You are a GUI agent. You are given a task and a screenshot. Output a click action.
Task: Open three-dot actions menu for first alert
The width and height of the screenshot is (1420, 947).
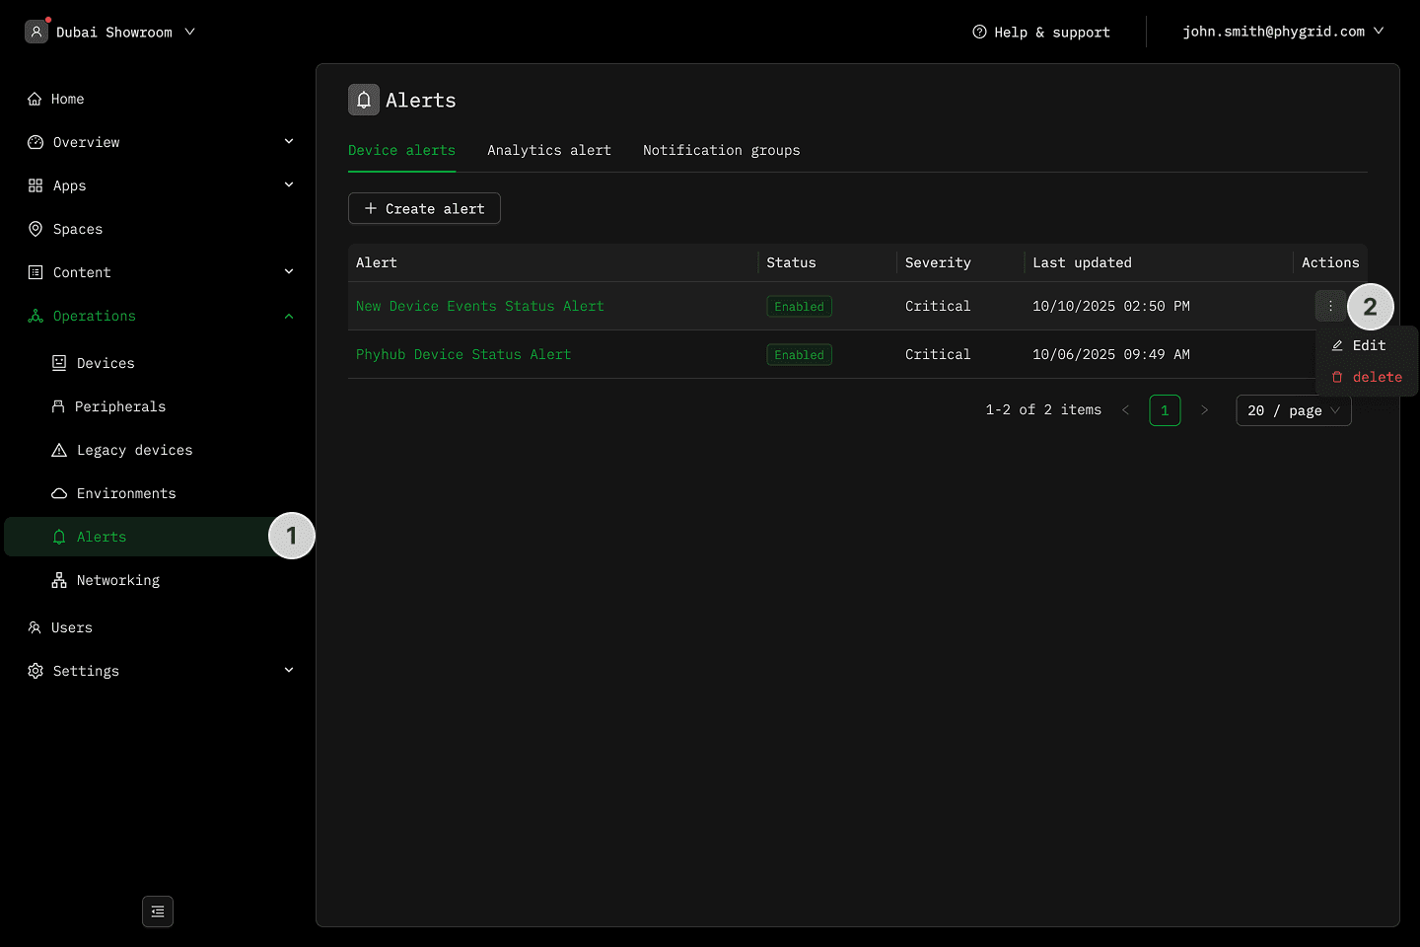(1330, 306)
